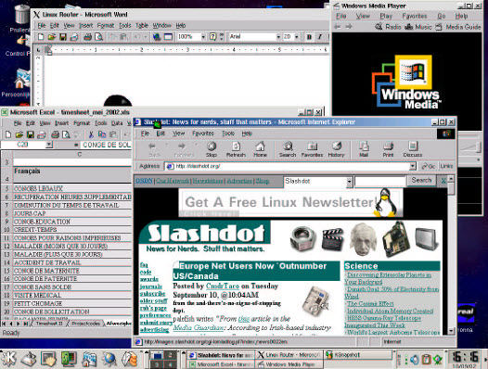The image size is (488, 369).
Task: Click the Save icon in Word toolbar
Action: (x=63, y=37)
